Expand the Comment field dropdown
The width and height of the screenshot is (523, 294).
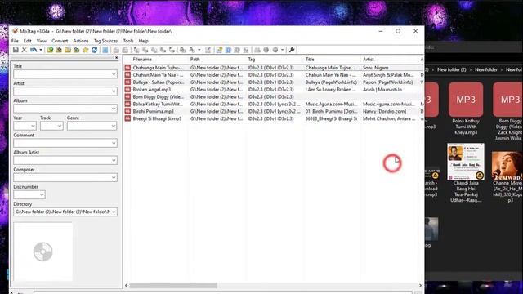coord(114,143)
